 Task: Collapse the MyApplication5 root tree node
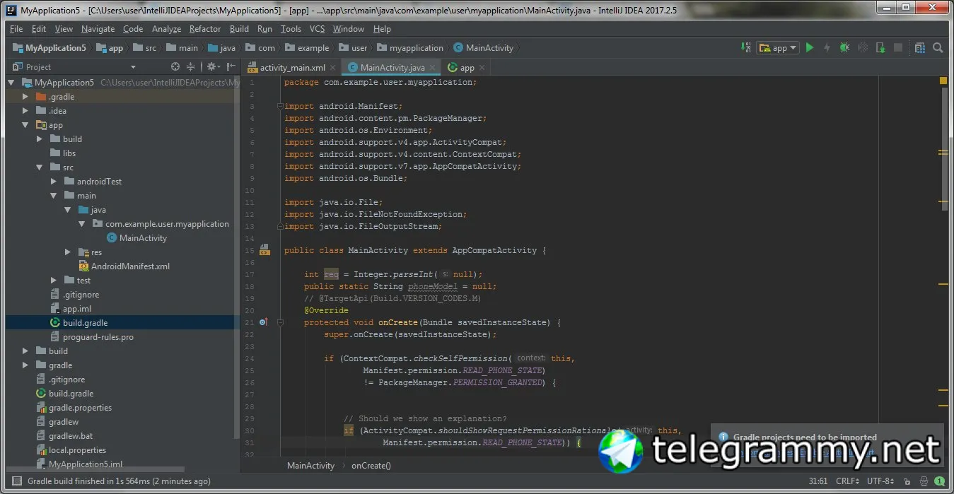tap(11, 83)
